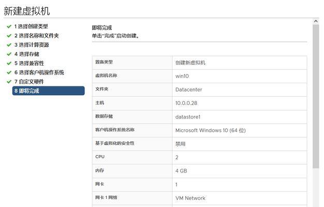Image resolution: width=324 pixels, height=207 pixels.
Task: Click the vertical scrollbar thumb in the summary
Action: tap(316, 96)
